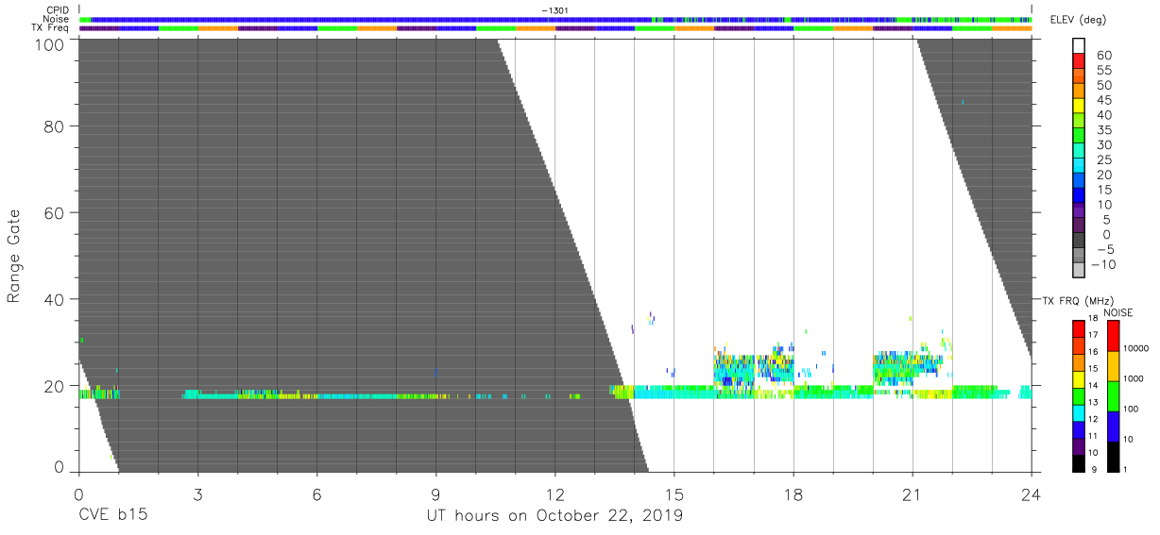Click the UT hours date axis title

click(554, 515)
